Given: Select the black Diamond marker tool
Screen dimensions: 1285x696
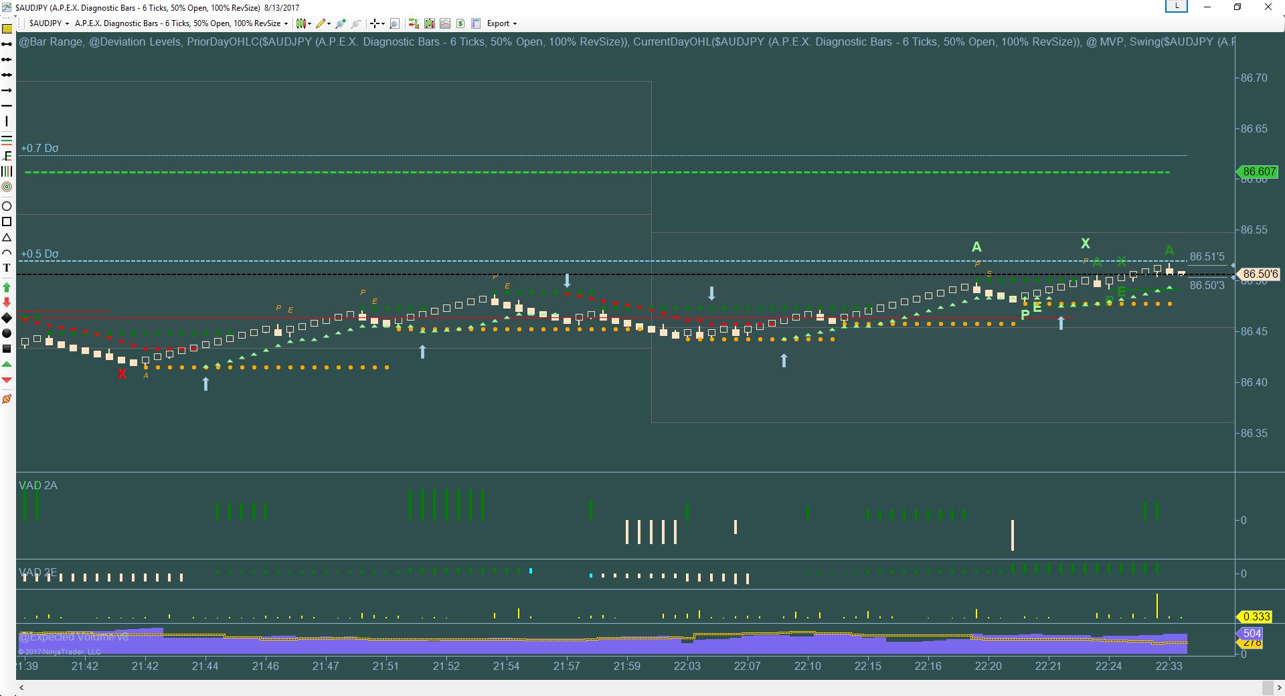Looking at the screenshot, I should click(7, 318).
